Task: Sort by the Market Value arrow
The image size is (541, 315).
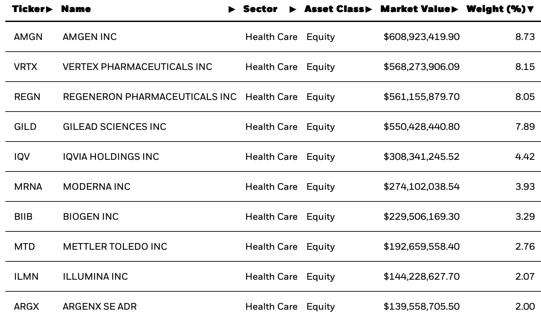Action: coord(455,9)
